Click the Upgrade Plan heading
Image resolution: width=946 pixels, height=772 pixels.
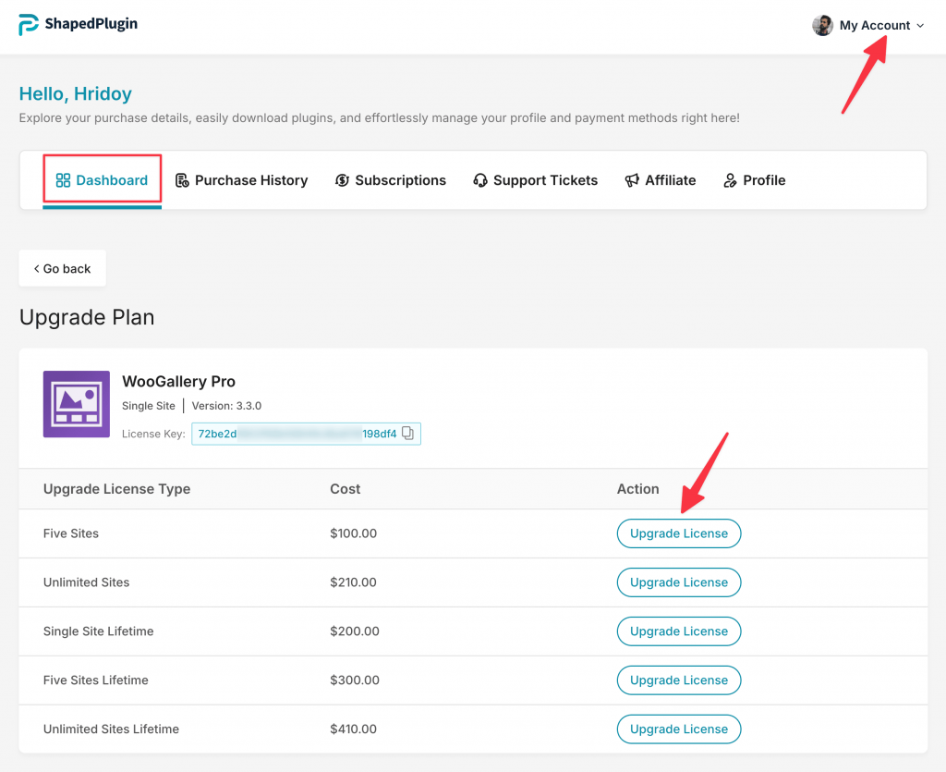click(87, 317)
